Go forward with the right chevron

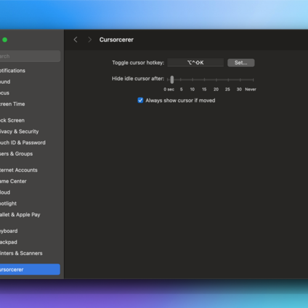point(89,39)
